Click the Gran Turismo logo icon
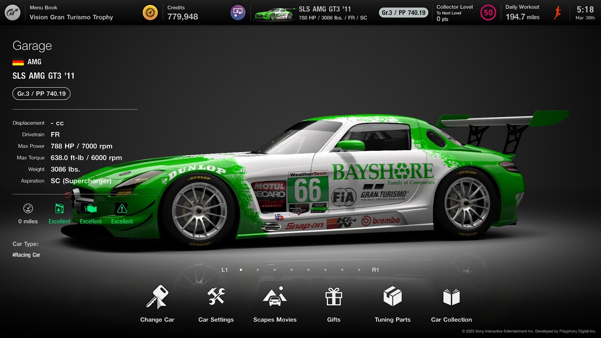Image resolution: width=601 pixels, height=338 pixels. pos(13,13)
